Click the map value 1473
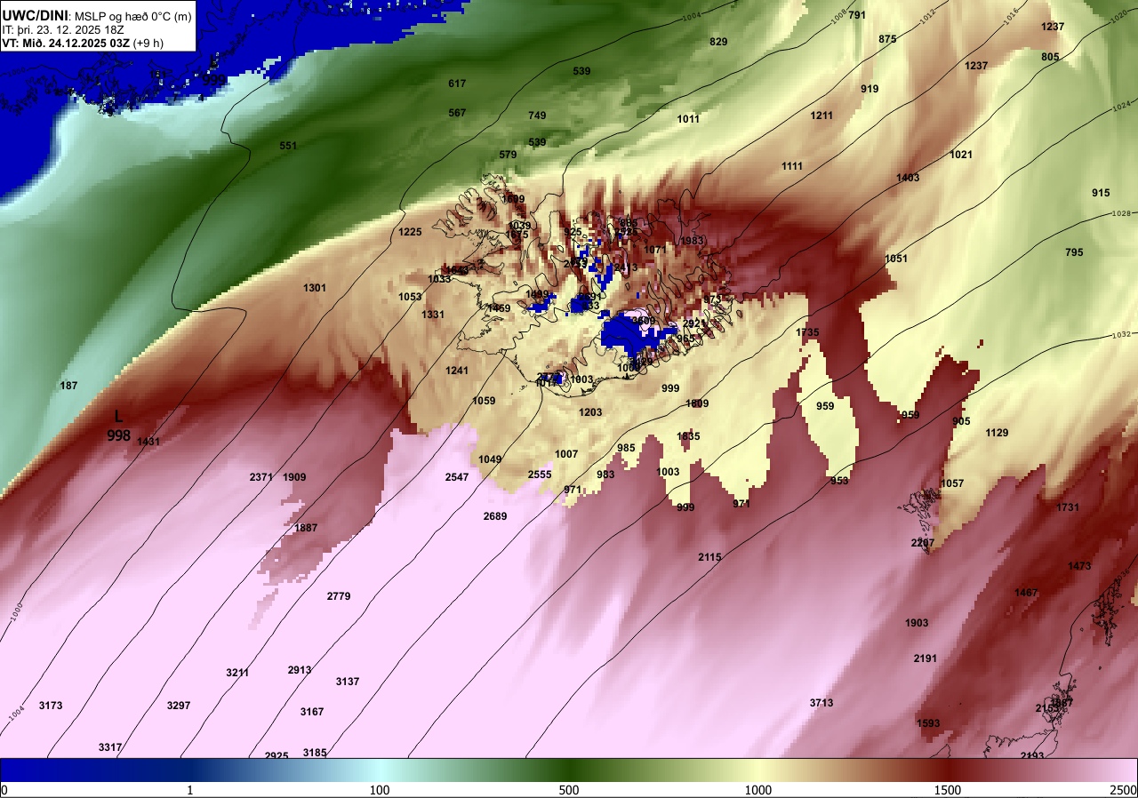 (x=1079, y=566)
